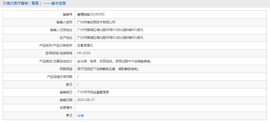
Task: Click the 产品描述/主要组成成分 label
Action: (x=56, y=61)
